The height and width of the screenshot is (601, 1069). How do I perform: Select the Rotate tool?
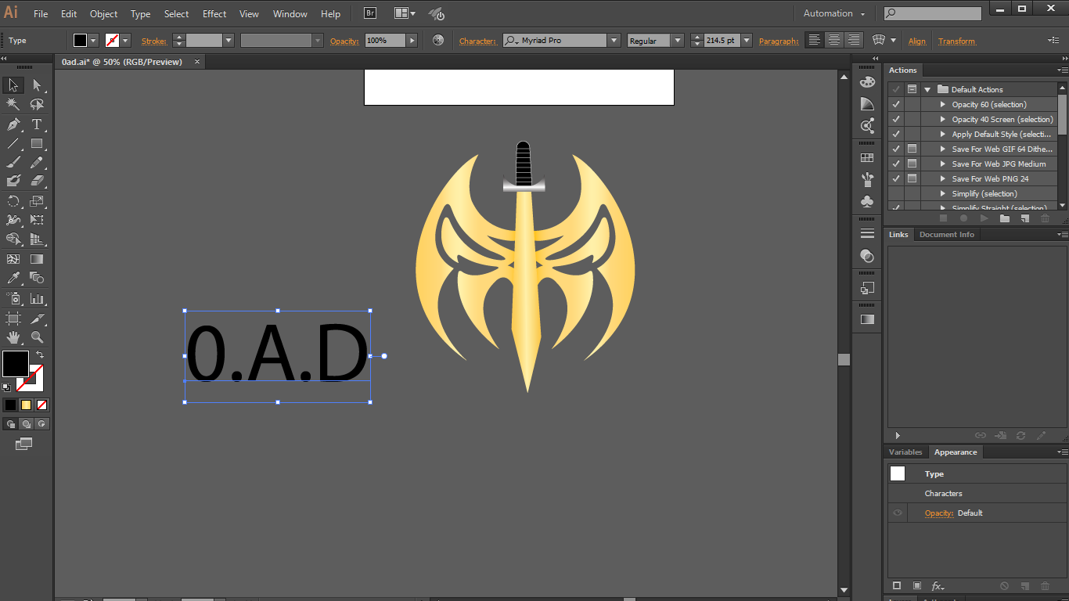13,201
